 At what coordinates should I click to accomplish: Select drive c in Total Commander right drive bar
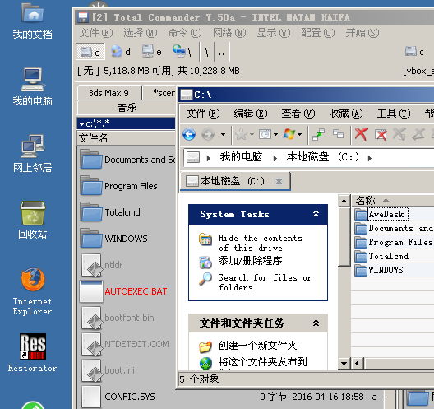click(x=414, y=52)
